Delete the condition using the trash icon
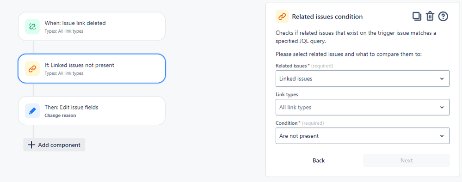 tap(430, 17)
